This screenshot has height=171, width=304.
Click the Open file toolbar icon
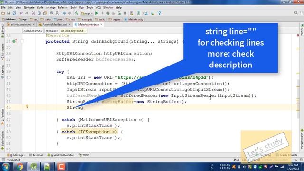(3, 13)
